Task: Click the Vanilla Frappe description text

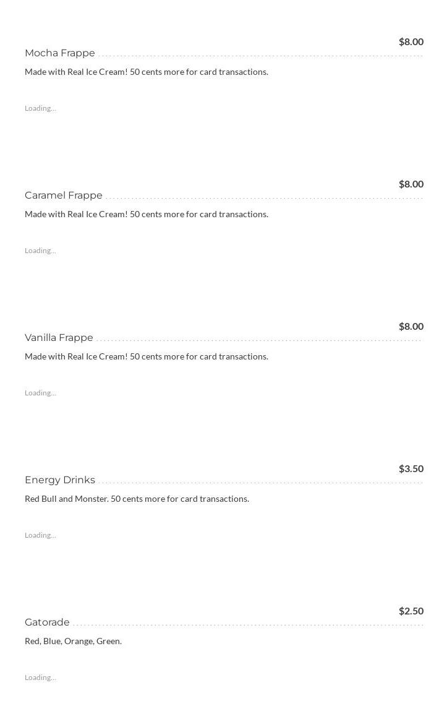Action: [x=147, y=356]
